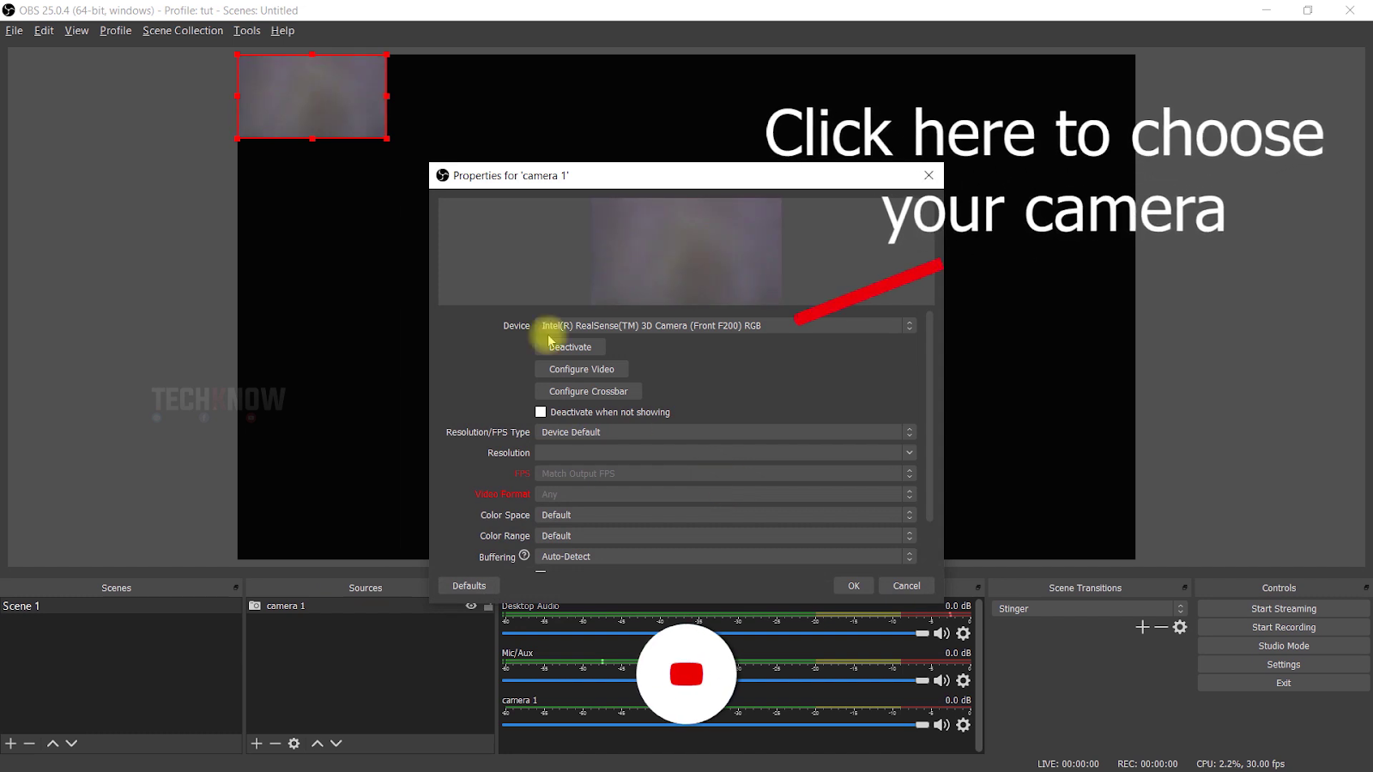Image resolution: width=1373 pixels, height=772 pixels.
Task: Close the camera 1 Properties dialog
Action: [x=928, y=175]
